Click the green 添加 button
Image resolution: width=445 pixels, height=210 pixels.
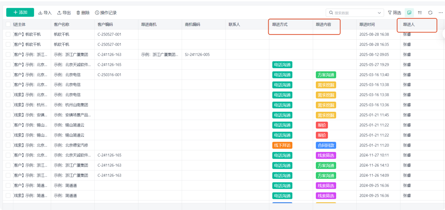point(20,13)
